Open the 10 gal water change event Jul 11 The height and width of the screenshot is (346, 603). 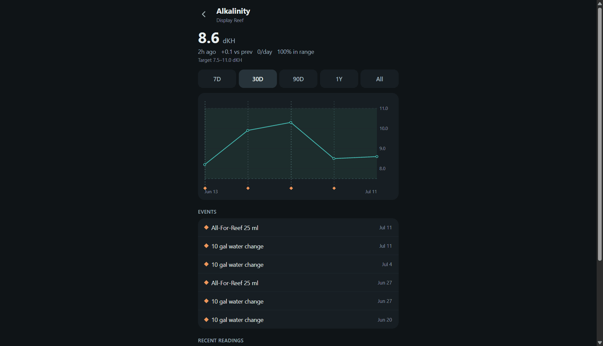[298, 246]
